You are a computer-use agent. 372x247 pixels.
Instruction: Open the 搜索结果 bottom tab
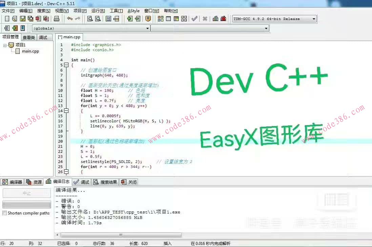pyautogui.click(x=105, y=182)
